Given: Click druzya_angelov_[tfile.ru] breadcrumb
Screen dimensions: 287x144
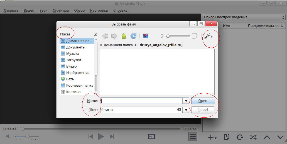Looking at the screenshot, I should [161, 45].
